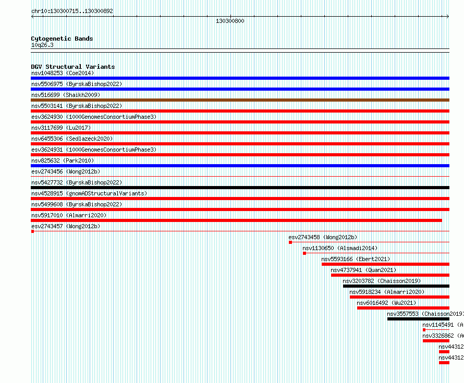Select the nsv5506975 (ByrskaBishop2022) label

(77, 84)
